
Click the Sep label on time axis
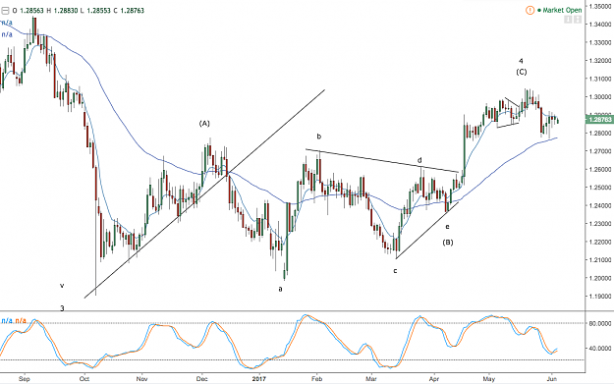click(x=25, y=379)
